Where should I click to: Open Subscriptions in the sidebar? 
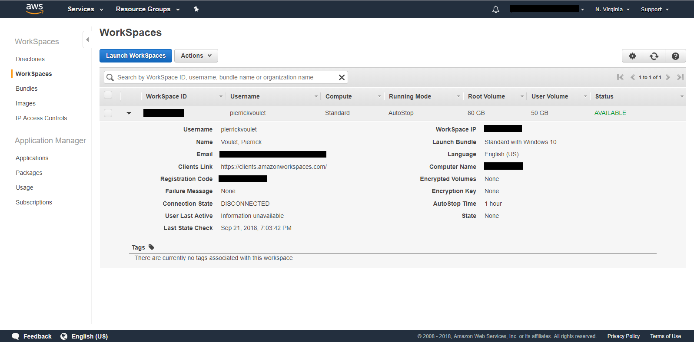click(x=34, y=202)
